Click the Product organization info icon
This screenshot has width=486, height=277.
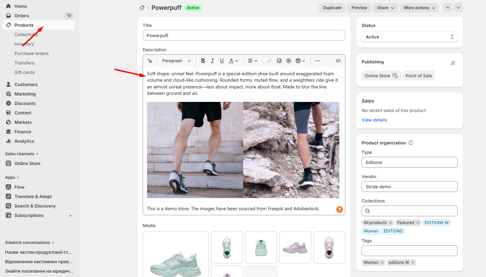pos(411,143)
